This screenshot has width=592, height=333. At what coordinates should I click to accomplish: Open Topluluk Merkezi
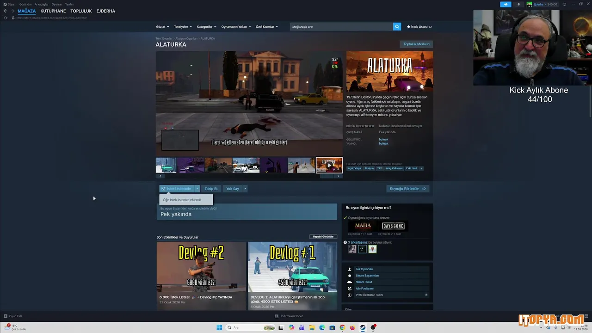[416, 44]
